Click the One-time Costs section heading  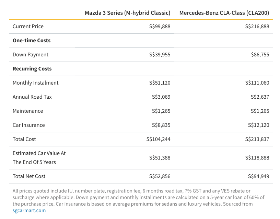tap(32, 41)
